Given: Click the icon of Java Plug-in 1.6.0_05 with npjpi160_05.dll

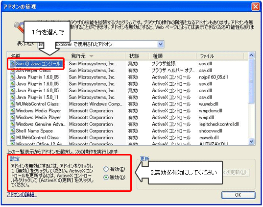Looking at the screenshot, I should 12,77.
